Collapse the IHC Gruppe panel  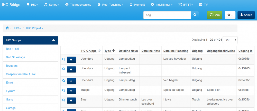(x=53, y=40)
